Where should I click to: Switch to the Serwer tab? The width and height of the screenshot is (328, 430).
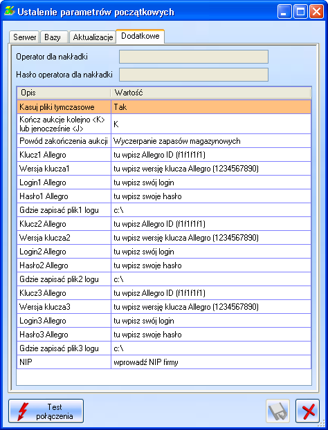(24, 37)
